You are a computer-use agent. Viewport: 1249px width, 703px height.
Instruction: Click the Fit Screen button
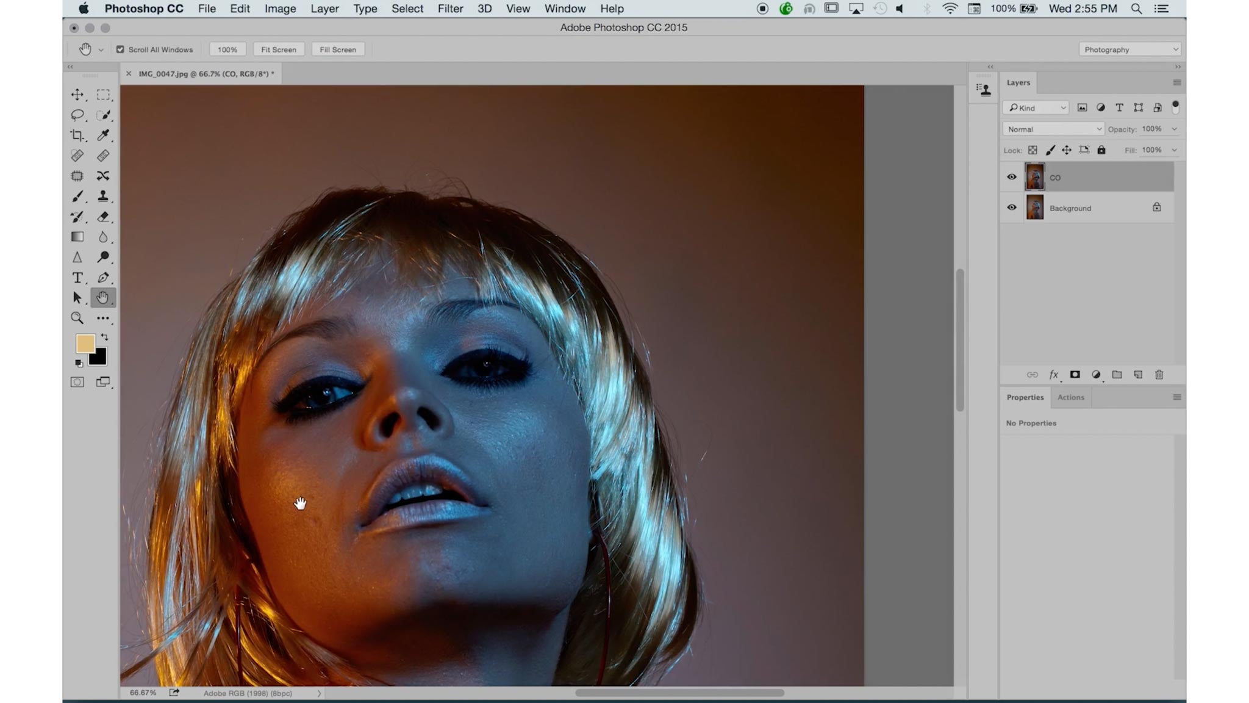[278, 49]
